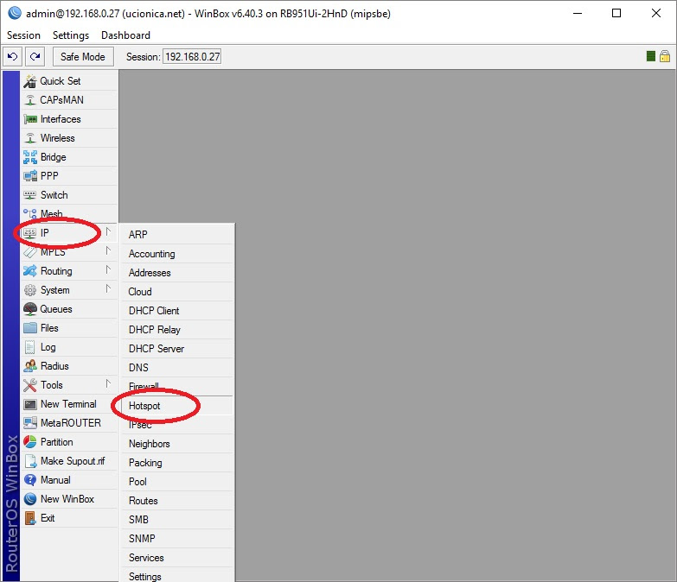Open the Dashboard menu
The image size is (677, 582).
click(x=125, y=35)
